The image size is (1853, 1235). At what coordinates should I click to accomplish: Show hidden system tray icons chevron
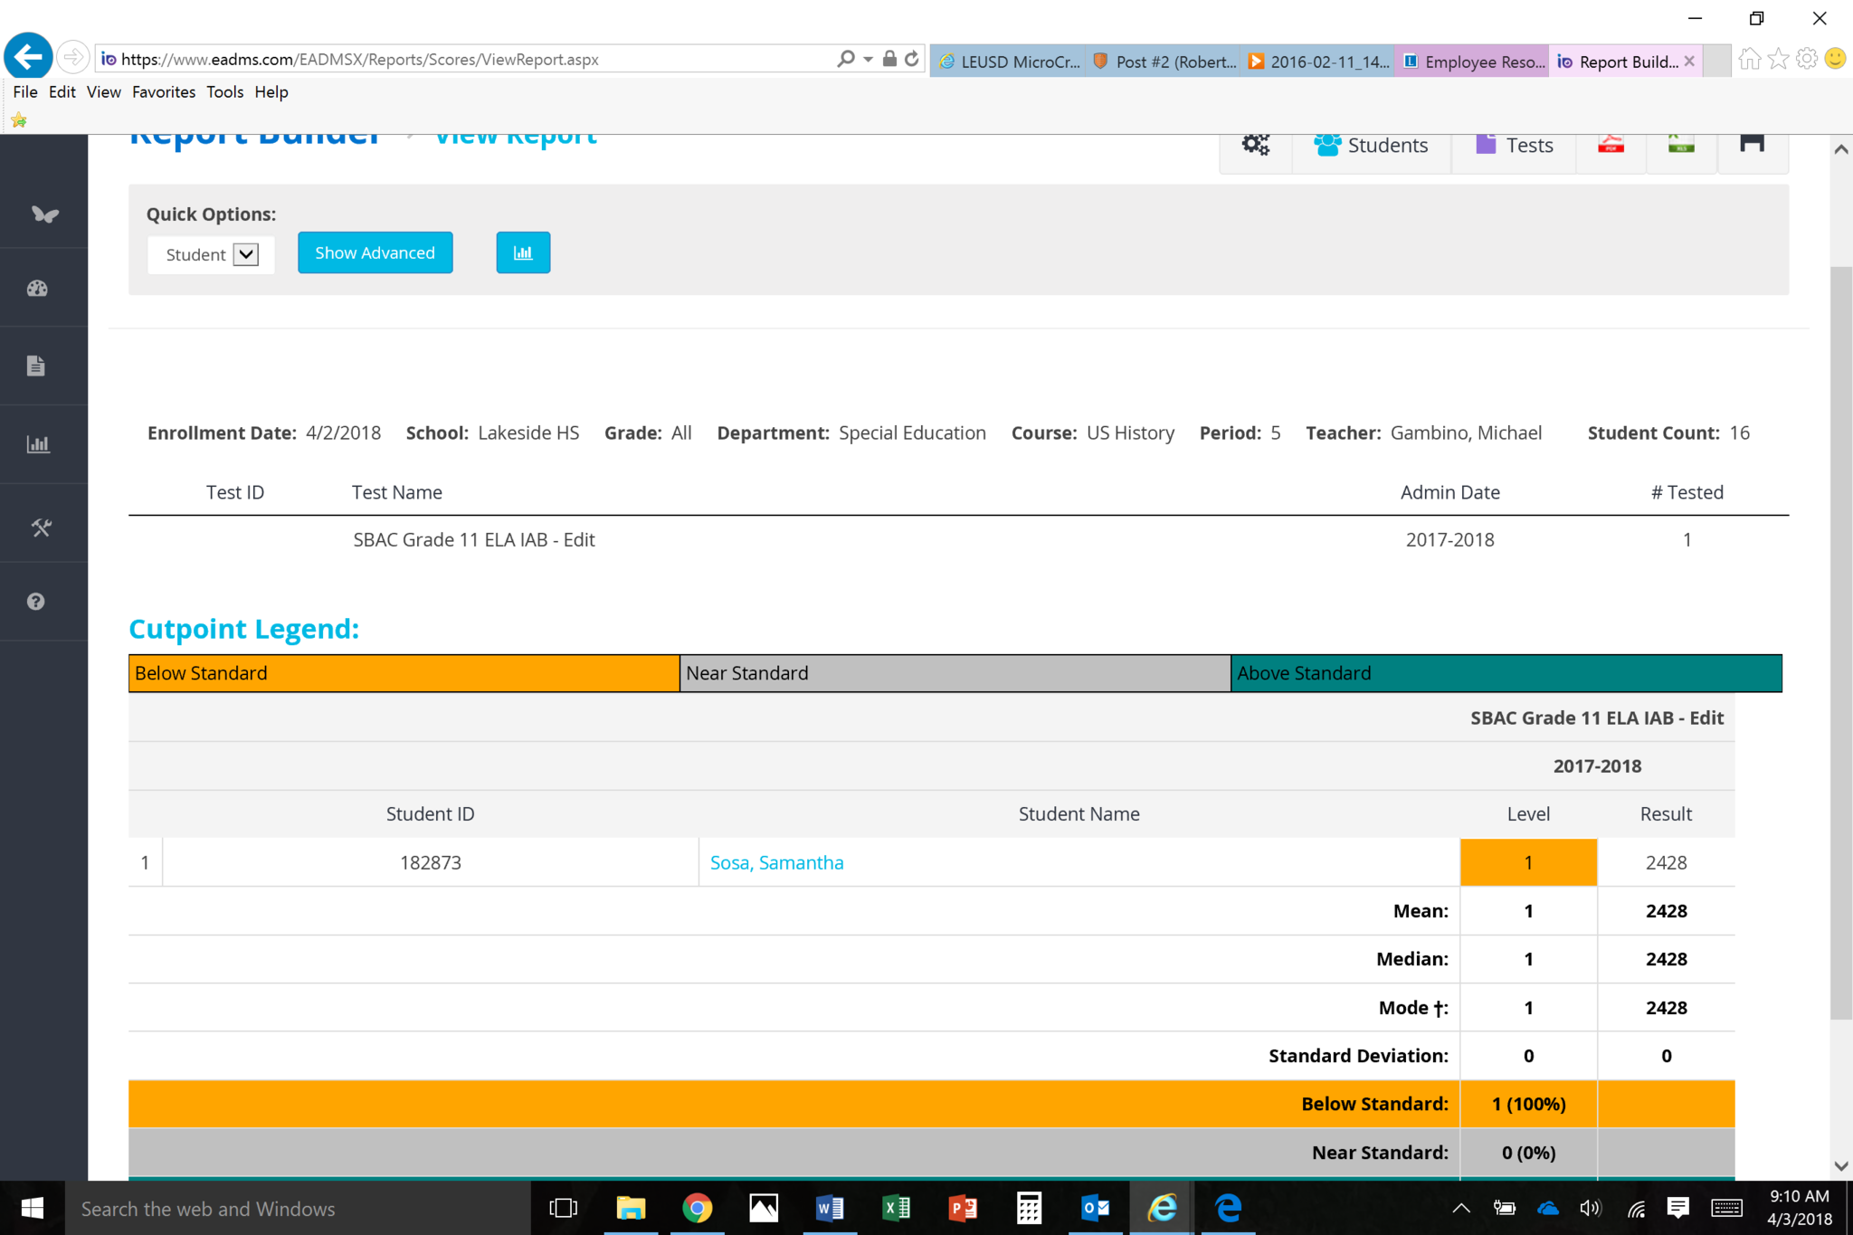coord(1460,1208)
